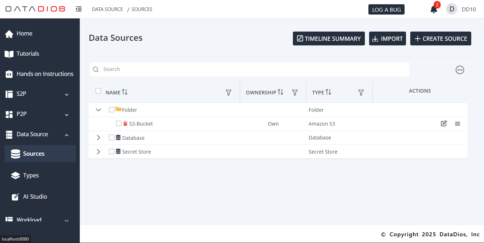
Task: Select the Database row checkbox
Action: [x=112, y=138]
